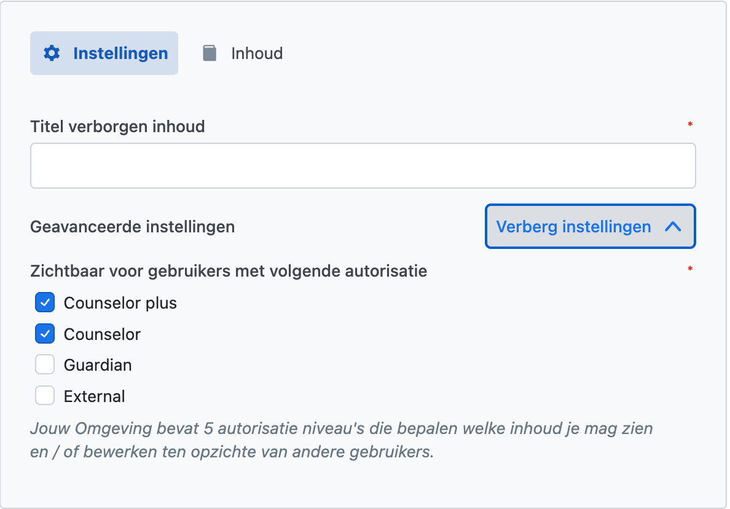Click the Counselor label text
This screenshot has height=509, width=730.
click(102, 334)
